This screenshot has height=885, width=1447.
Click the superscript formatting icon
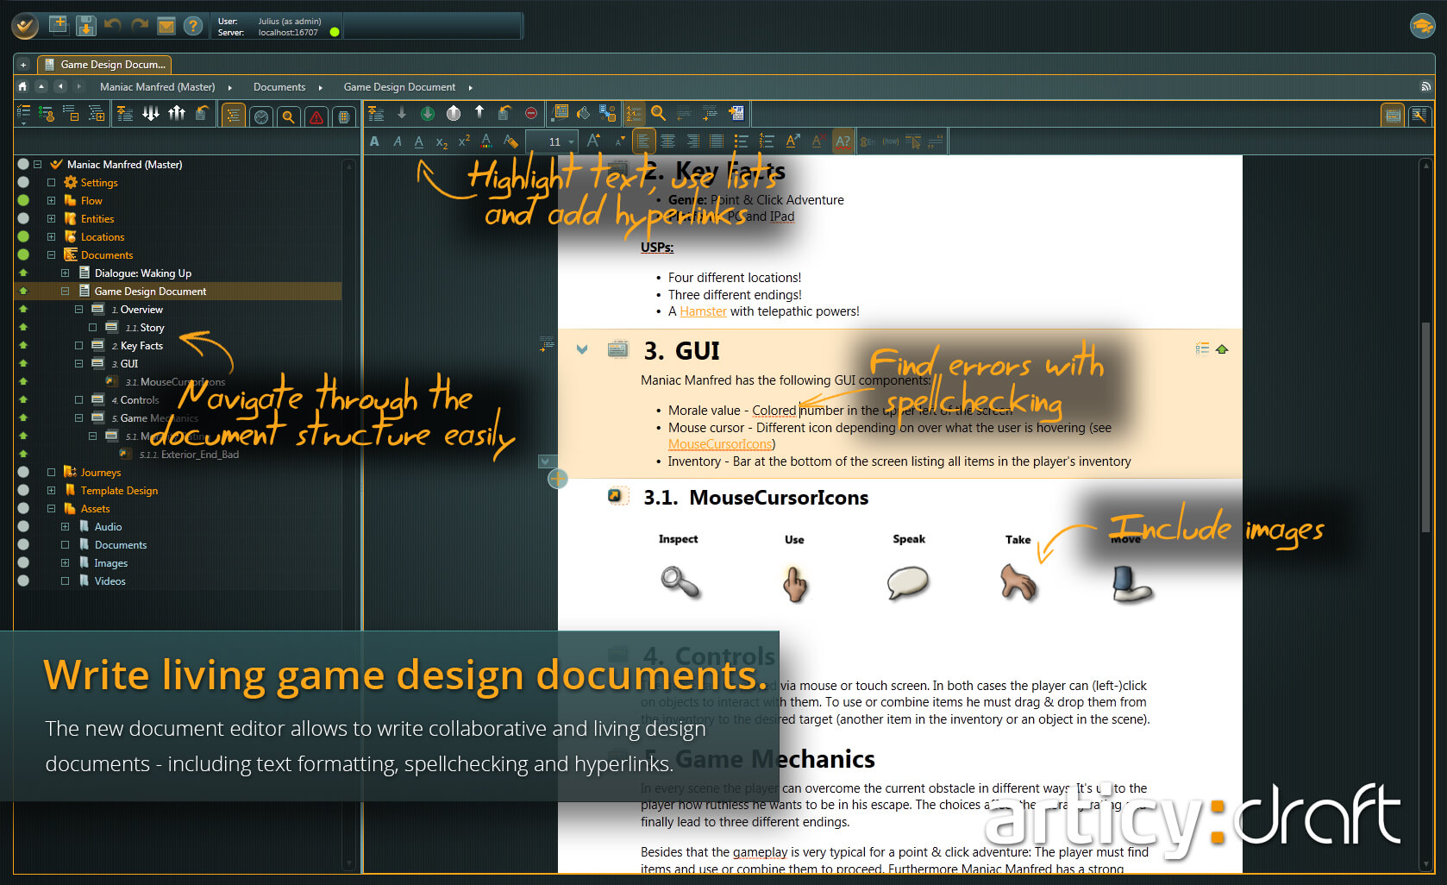click(464, 141)
